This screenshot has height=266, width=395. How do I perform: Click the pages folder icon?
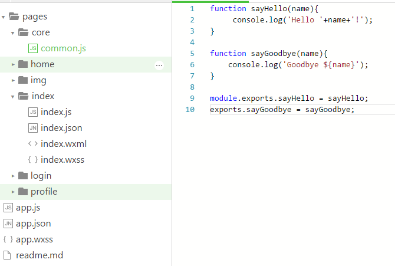(14, 17)
